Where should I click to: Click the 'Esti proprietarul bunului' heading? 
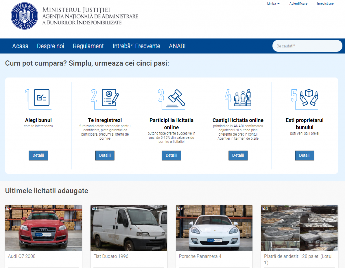pos(305,124)
